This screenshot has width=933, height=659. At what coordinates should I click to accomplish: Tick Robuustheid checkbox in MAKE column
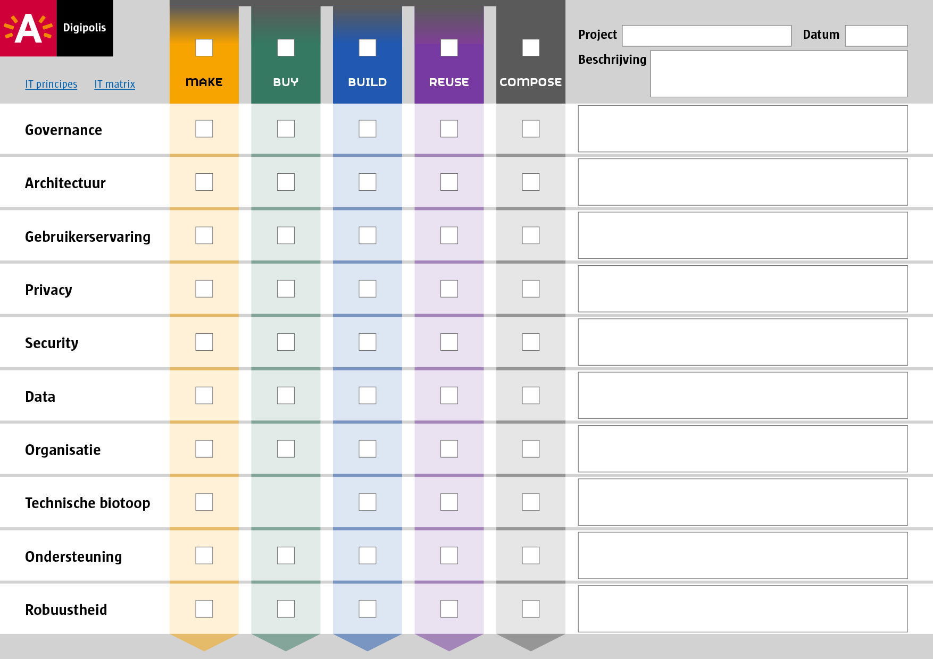tap(204, 609)
